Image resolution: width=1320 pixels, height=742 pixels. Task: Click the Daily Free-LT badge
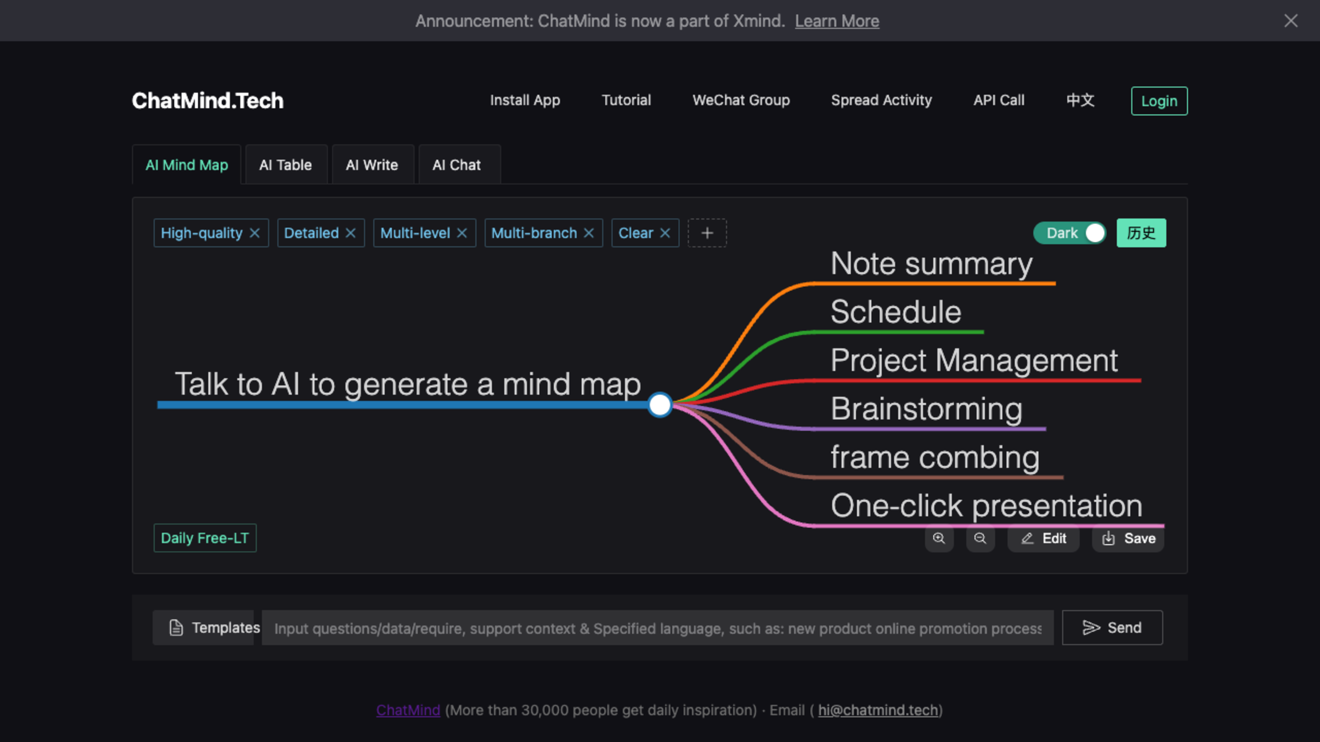click(205, 538)
